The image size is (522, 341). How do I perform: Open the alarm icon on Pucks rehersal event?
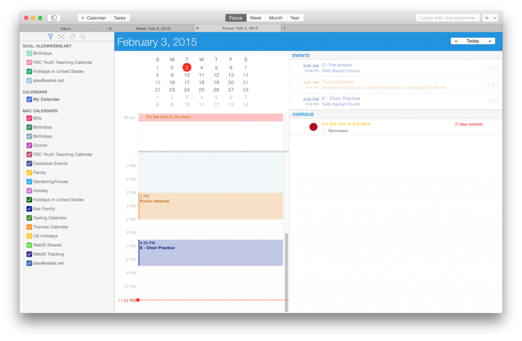[496, 84]
